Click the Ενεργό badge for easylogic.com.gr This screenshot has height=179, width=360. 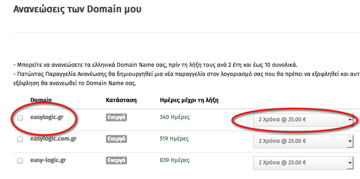tap(116, 139)
